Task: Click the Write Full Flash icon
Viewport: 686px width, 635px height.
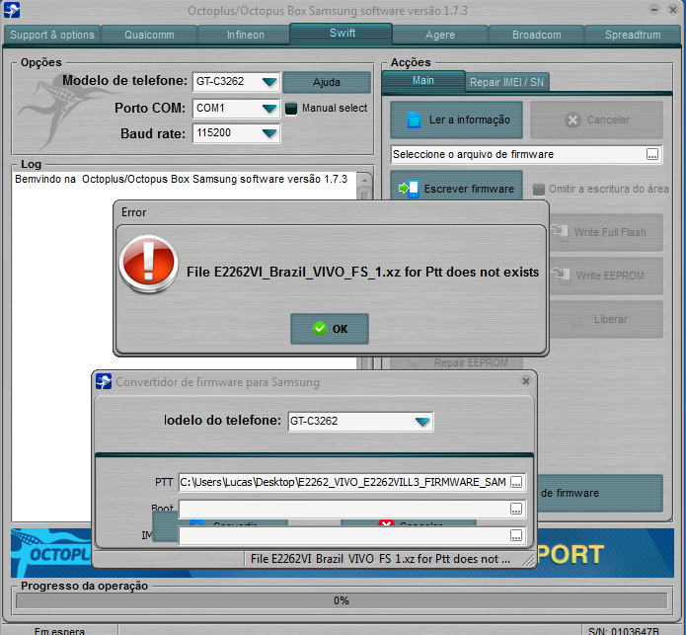Action: click(560, 232)
